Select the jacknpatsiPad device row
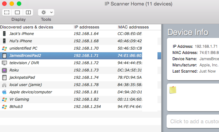The image size is (219, 132). click(x=81, y=77)
